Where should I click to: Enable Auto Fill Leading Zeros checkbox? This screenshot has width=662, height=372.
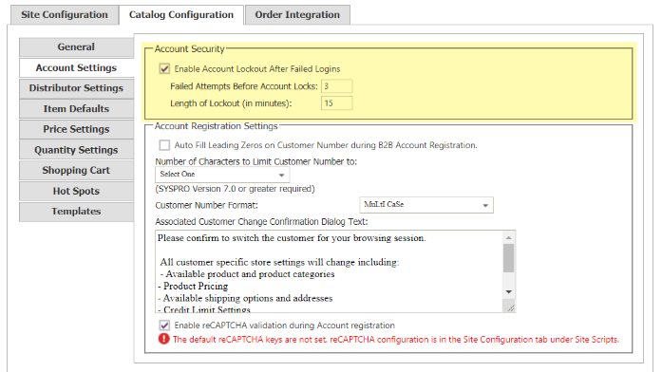[x=164, y=145]
